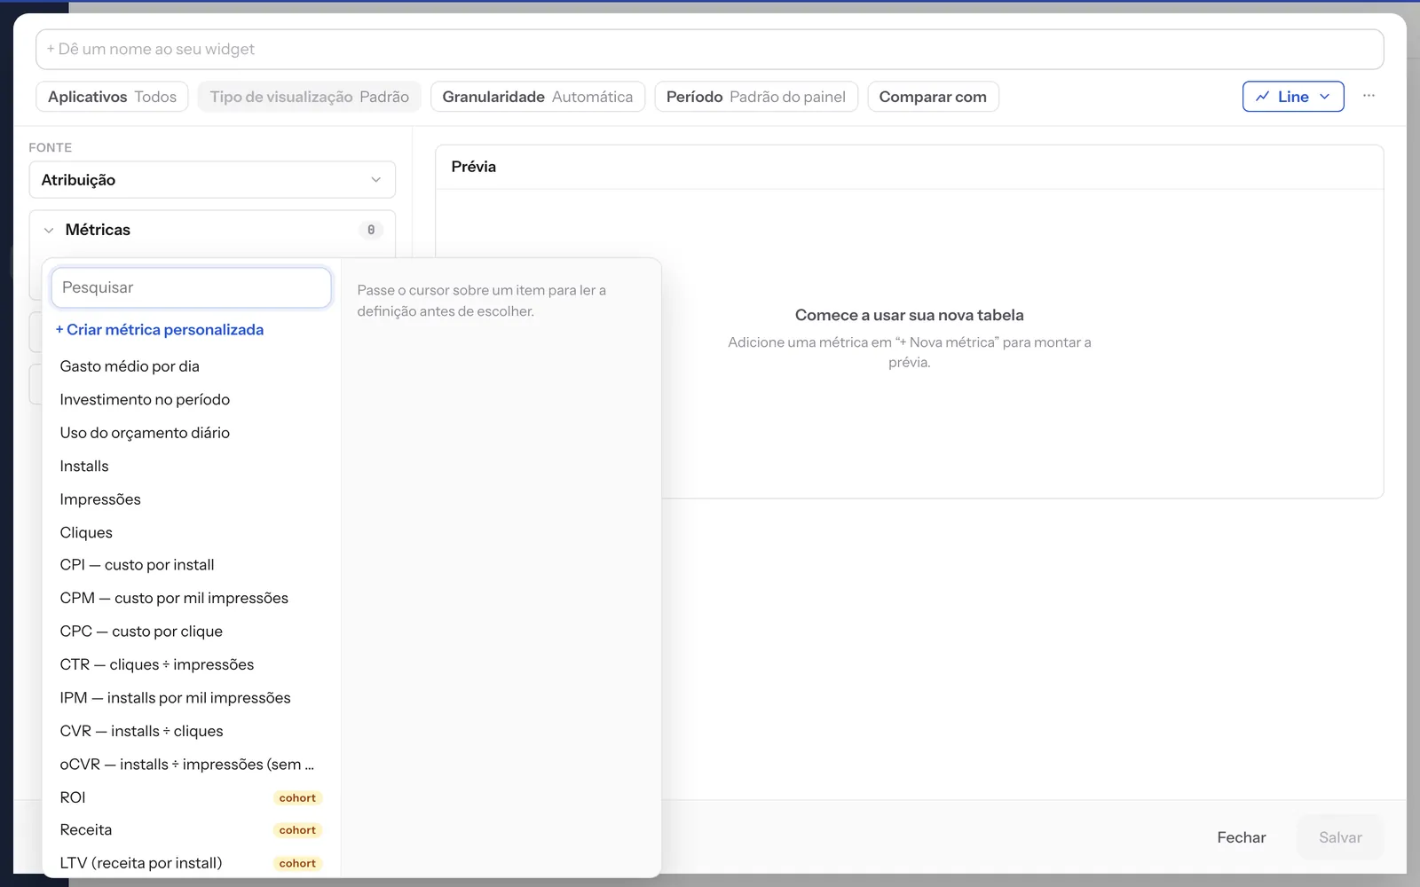Select the Installs metric
This screenshot has width=1420, height=887.
191,467
